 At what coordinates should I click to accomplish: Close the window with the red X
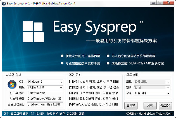(x=168, y=2)
